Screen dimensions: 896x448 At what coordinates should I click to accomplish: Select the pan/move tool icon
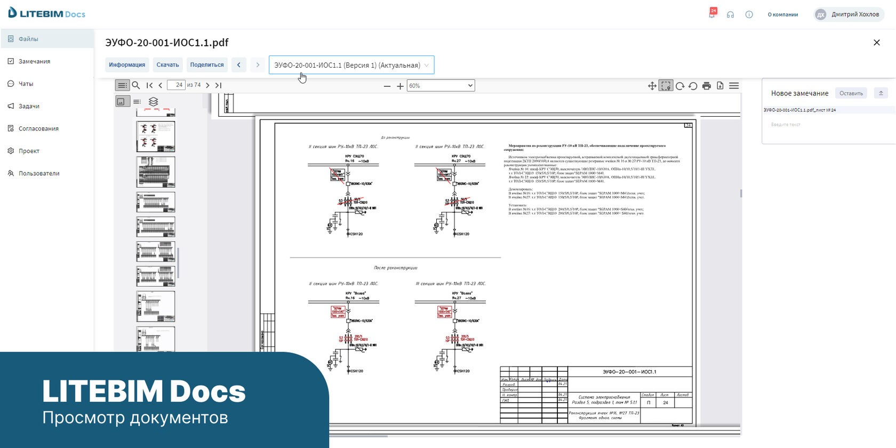(652, 86)
